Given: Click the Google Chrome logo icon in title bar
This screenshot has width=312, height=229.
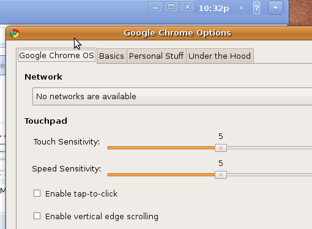Looking at the screenshot, I should [x=15, y=34].
